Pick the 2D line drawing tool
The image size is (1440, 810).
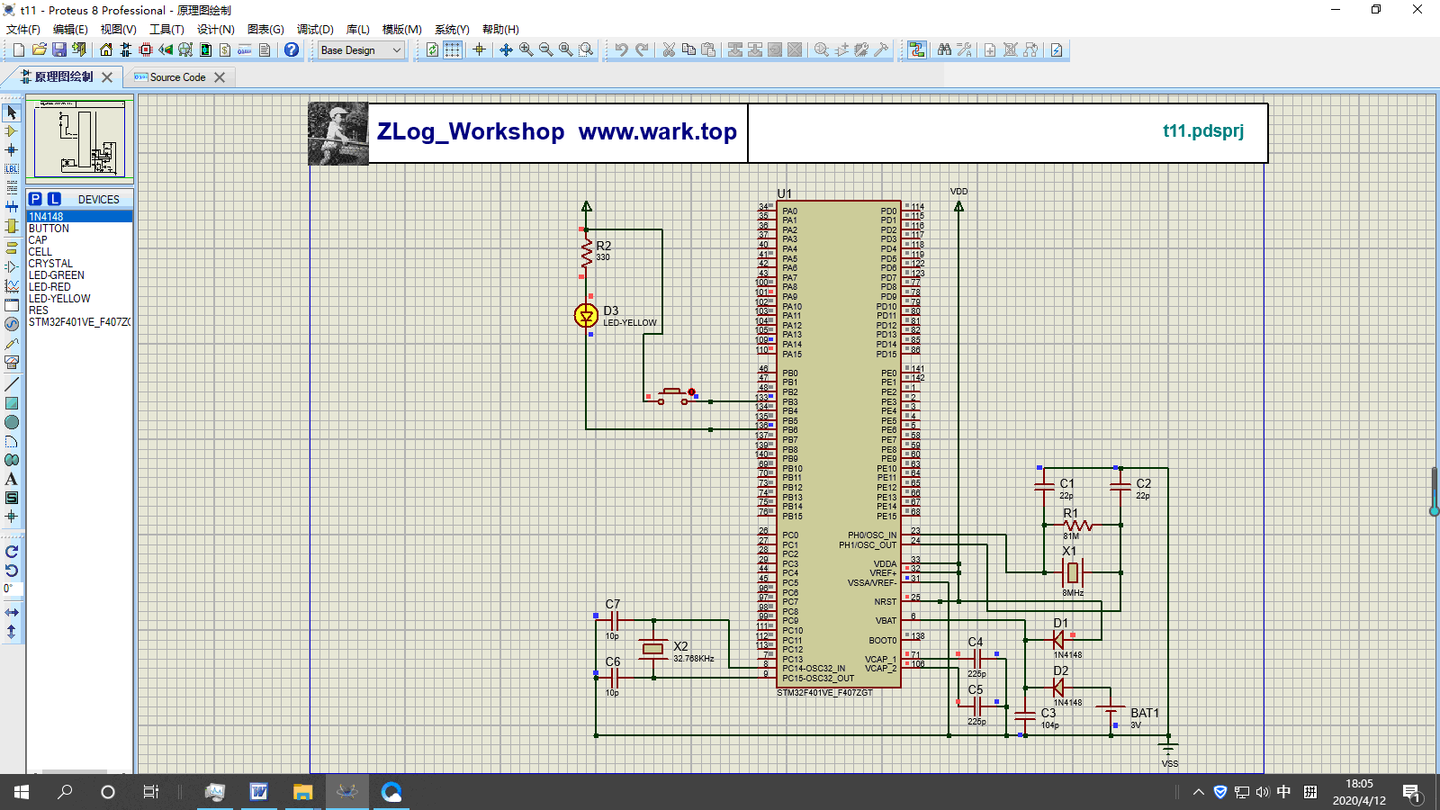(x=12, y=384)
